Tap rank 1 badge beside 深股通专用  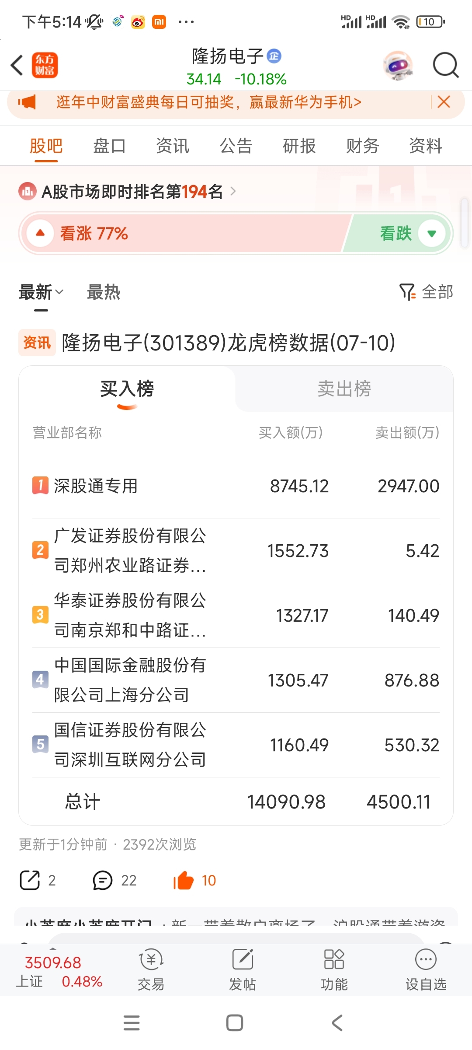click(x=40, y=486)
